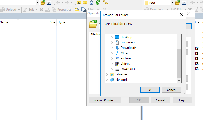
Task: Pick the Videos film strip icon
Action: pyautogui.click(x=117, y=64)
